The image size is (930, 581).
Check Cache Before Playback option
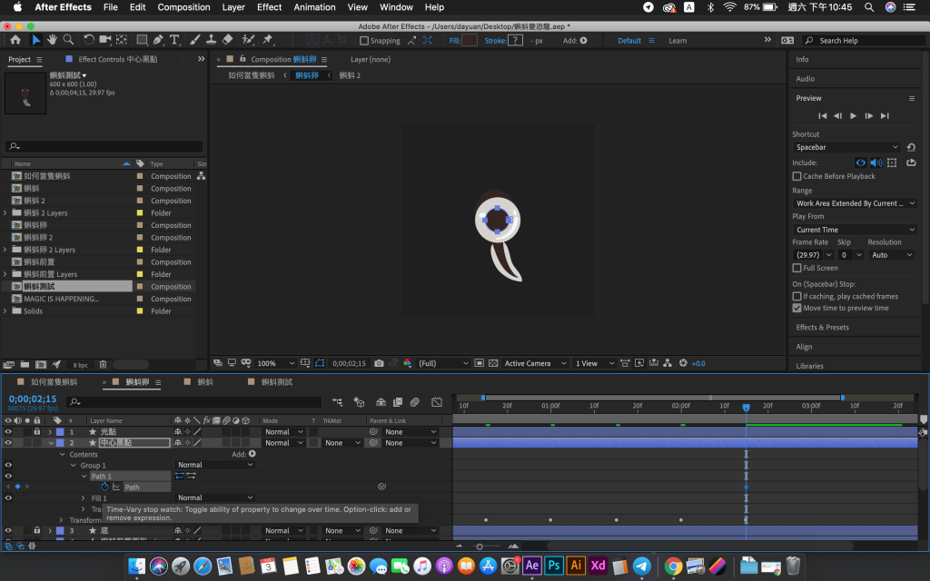click(796, 176)
